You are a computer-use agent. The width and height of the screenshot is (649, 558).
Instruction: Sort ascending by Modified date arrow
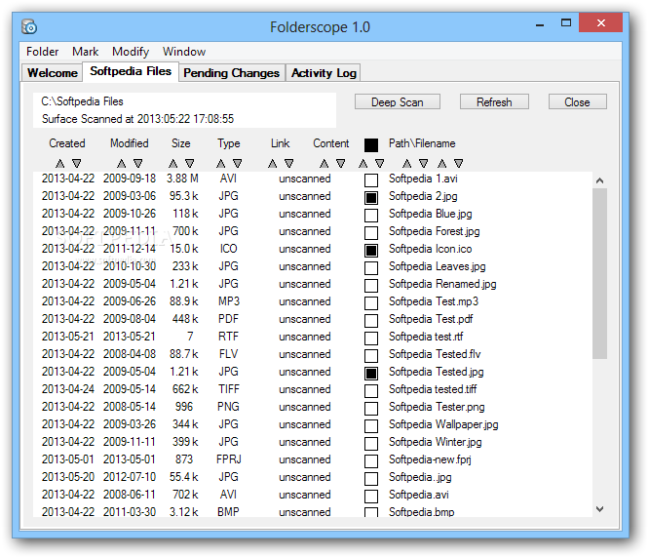pos(121,163)
